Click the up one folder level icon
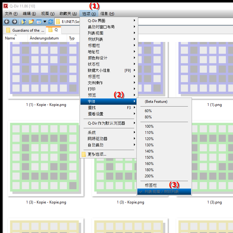Image resolution: width=233 pixels, height=233 pixels. click(x=24, y=22)
